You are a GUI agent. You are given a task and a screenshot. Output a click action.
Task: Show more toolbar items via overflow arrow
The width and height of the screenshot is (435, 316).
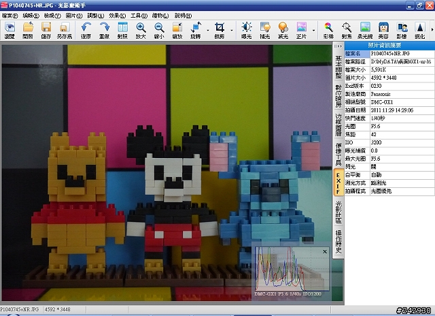(432, 29)
